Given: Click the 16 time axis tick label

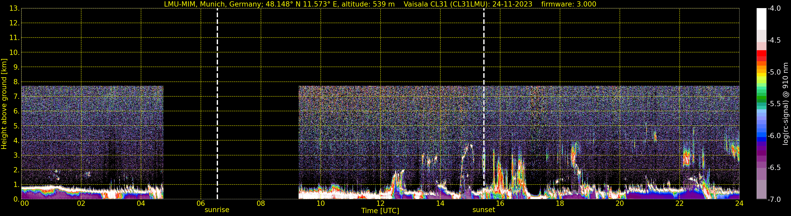Looking at the screenshot, I should (500, 203).
